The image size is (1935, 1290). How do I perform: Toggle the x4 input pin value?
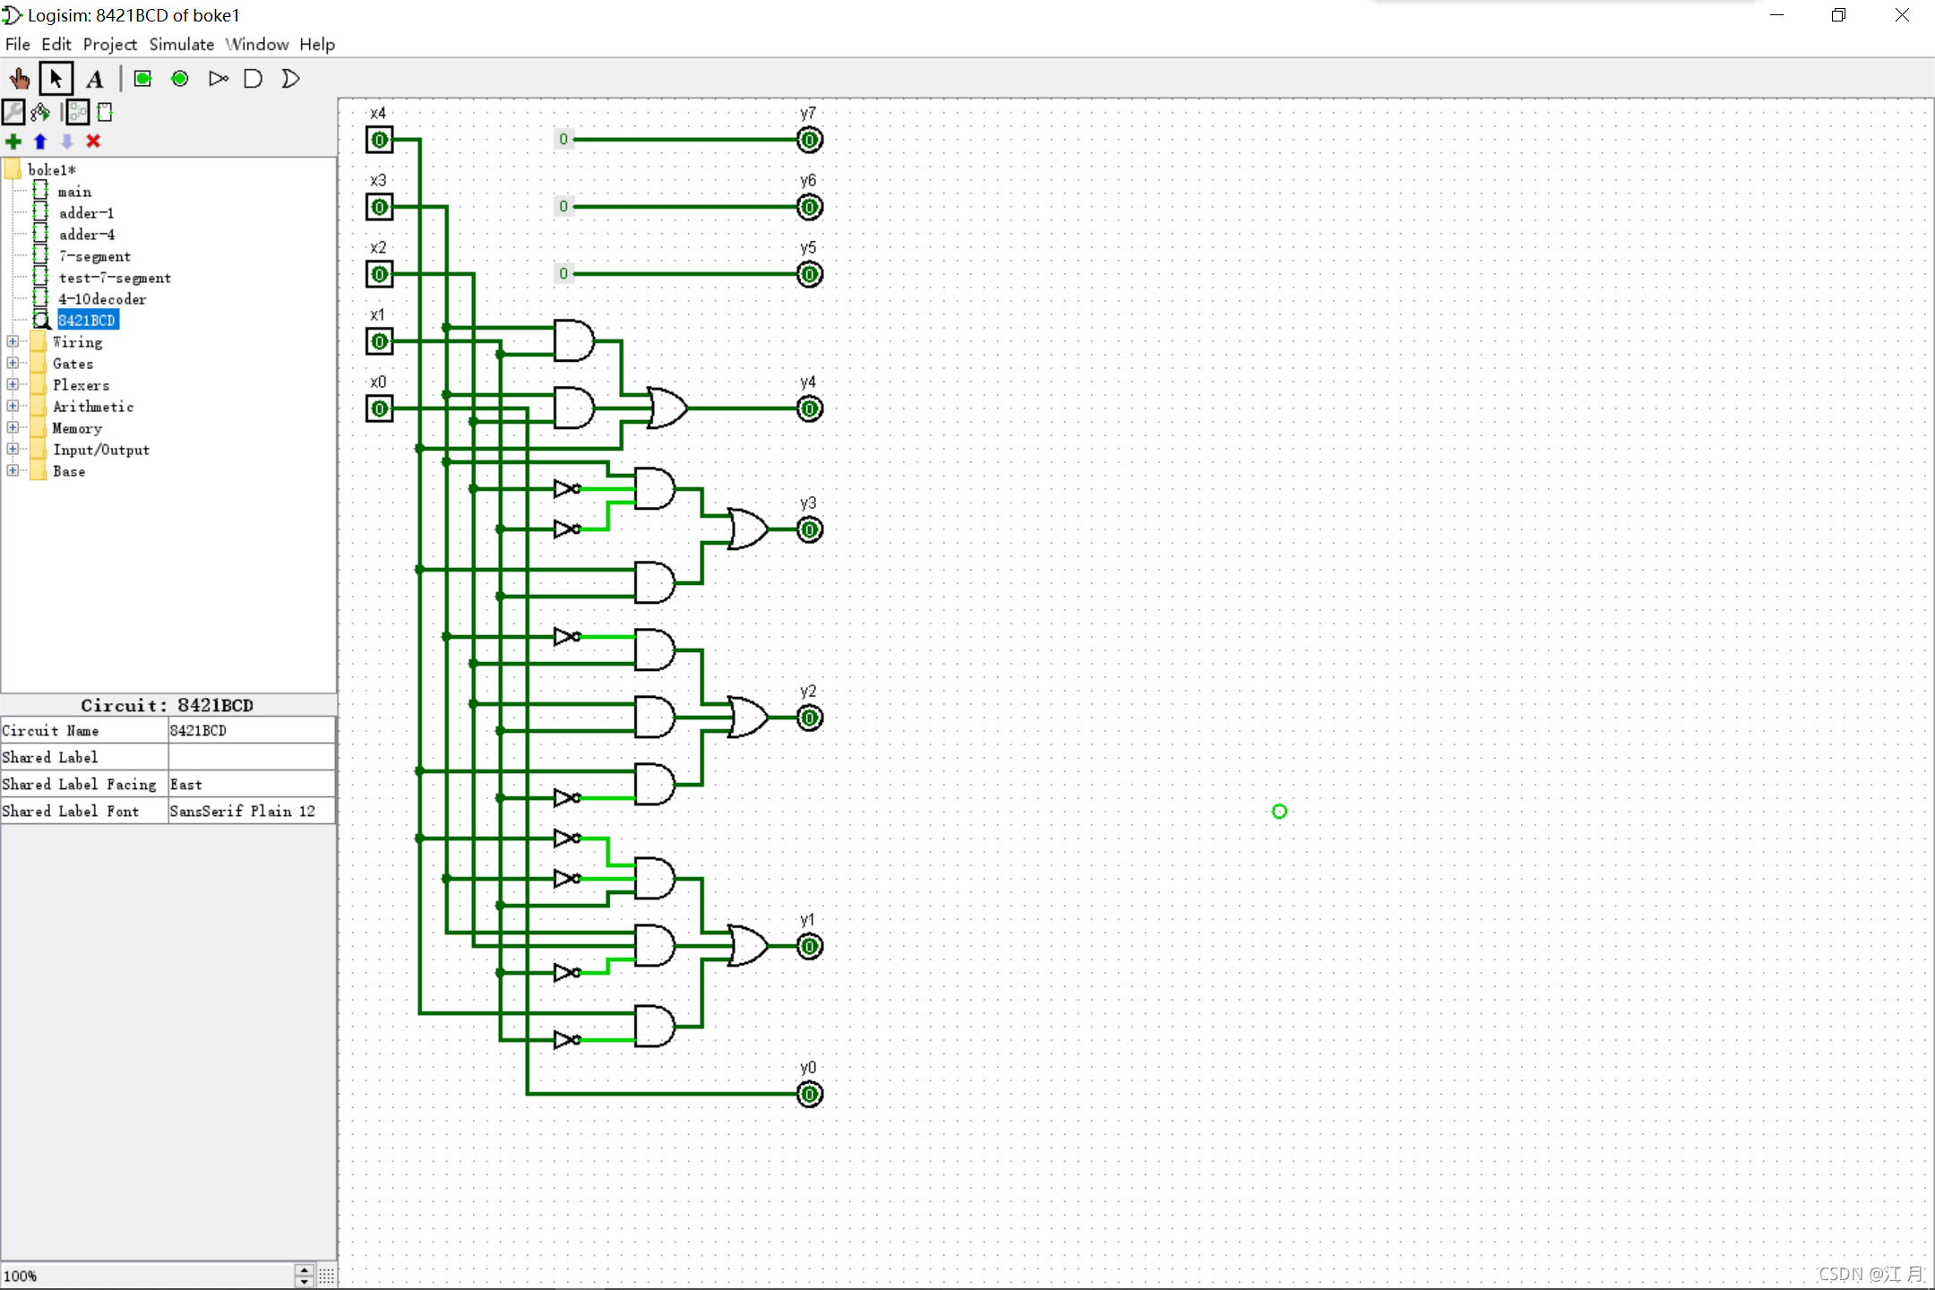click(x=380, y=140)
